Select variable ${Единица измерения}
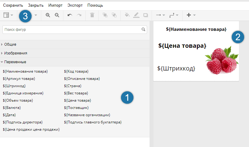The image size is (249, 147). pyautogui.click(x=23, y=93)
